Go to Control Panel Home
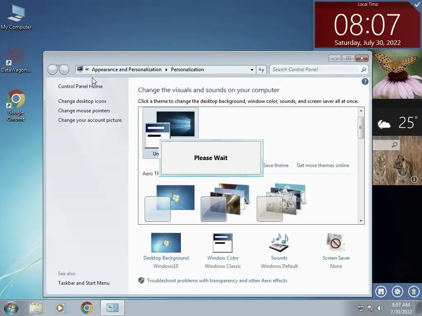This screenshot has height=316, width=422. (80, 86)
